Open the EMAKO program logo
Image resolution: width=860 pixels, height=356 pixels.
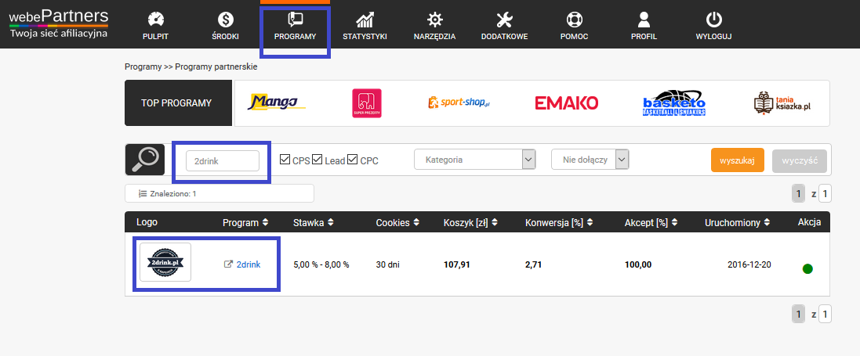(567, 103)
